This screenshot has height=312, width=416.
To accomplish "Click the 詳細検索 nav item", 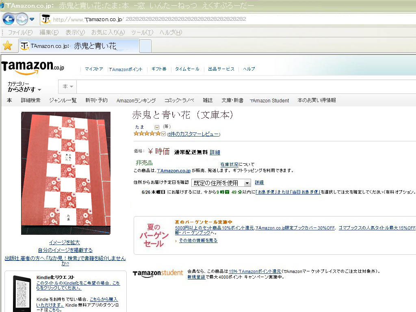I will [31, 100].
